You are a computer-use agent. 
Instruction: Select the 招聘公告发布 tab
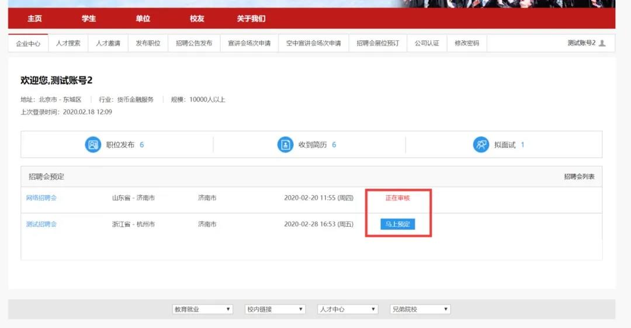click(x=194, y=43)
